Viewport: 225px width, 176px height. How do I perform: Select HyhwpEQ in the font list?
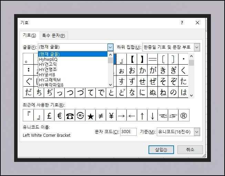coord(73,59)
